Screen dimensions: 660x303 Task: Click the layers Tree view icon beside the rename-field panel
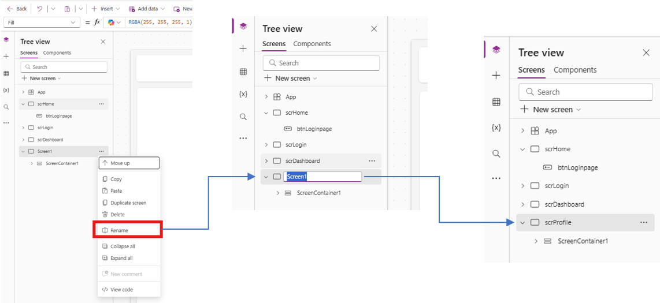point(243,26)
